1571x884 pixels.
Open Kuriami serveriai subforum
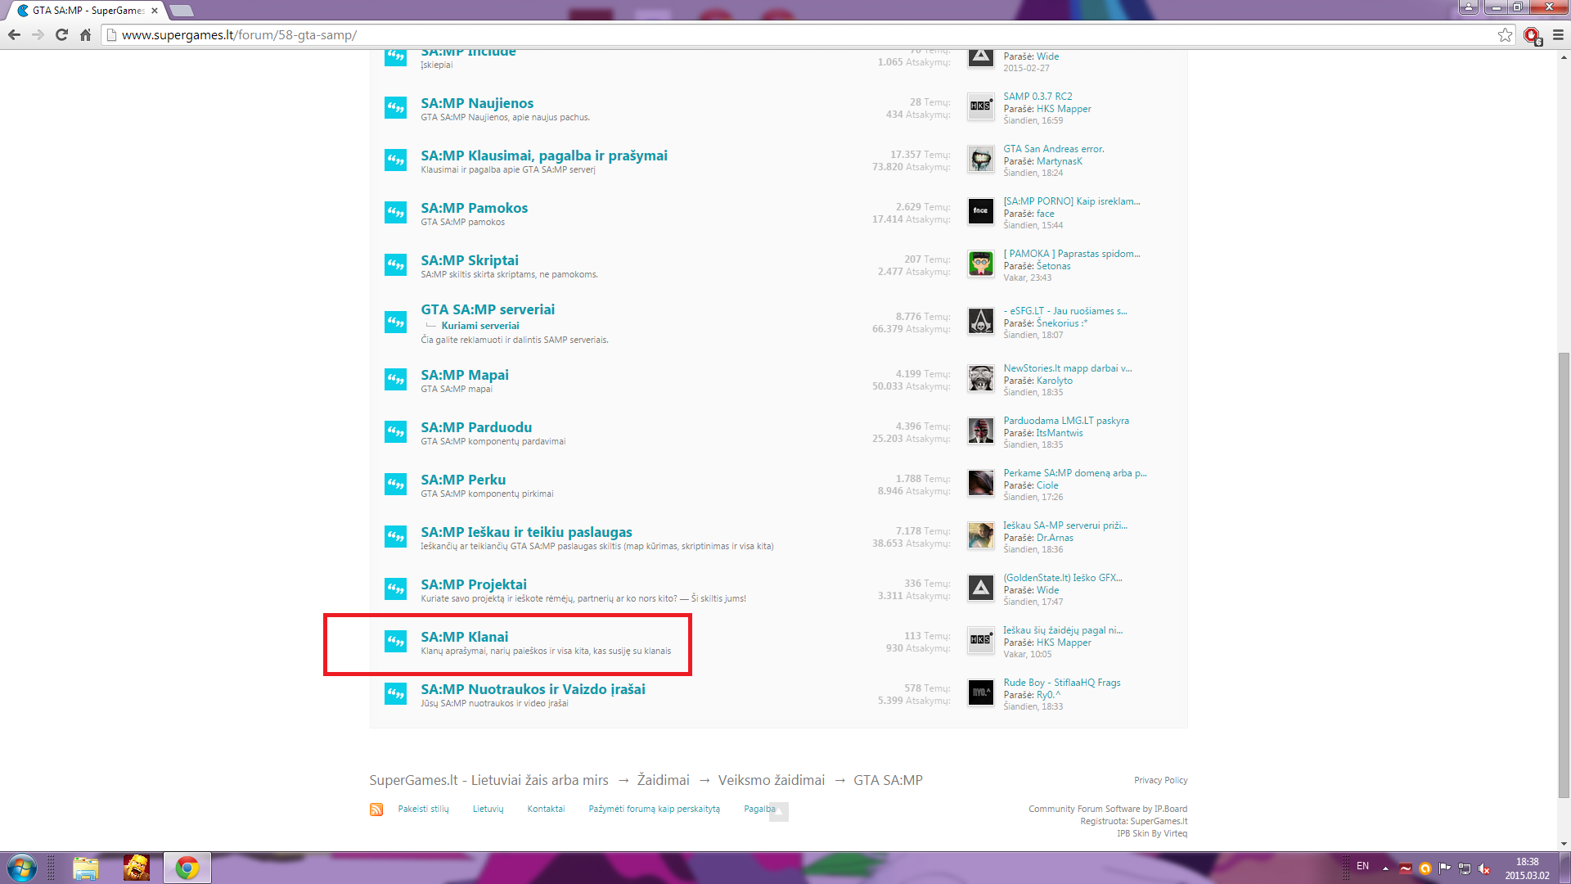pos(480,326)
